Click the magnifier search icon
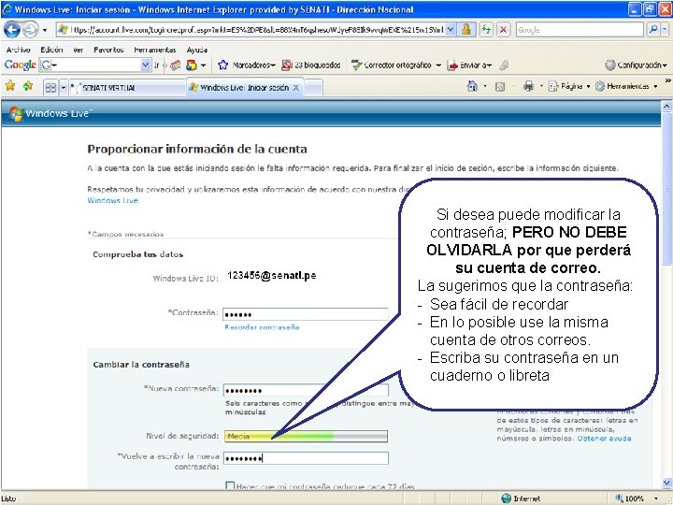This screenshot has height=505, width=673. (652, 30)
